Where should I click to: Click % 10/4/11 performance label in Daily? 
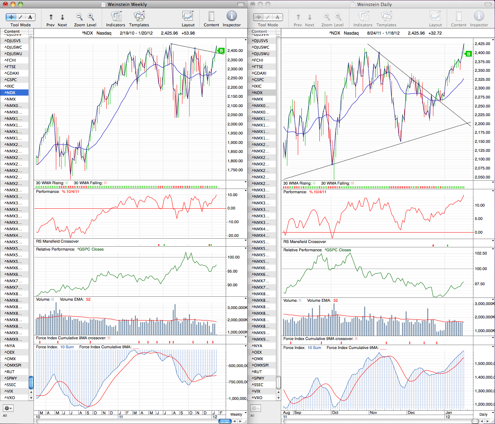[318, 192]
